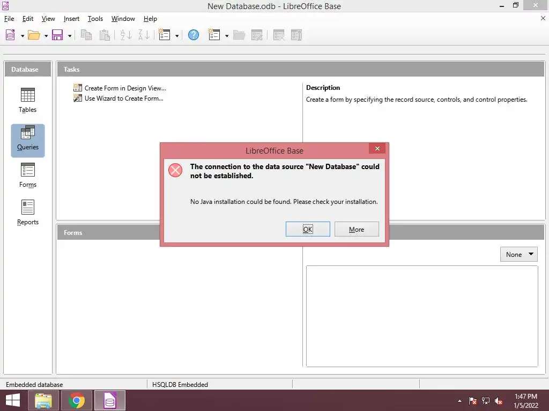Click the red error icon in the dialog
549x411 pixels.
click(175, 170)
